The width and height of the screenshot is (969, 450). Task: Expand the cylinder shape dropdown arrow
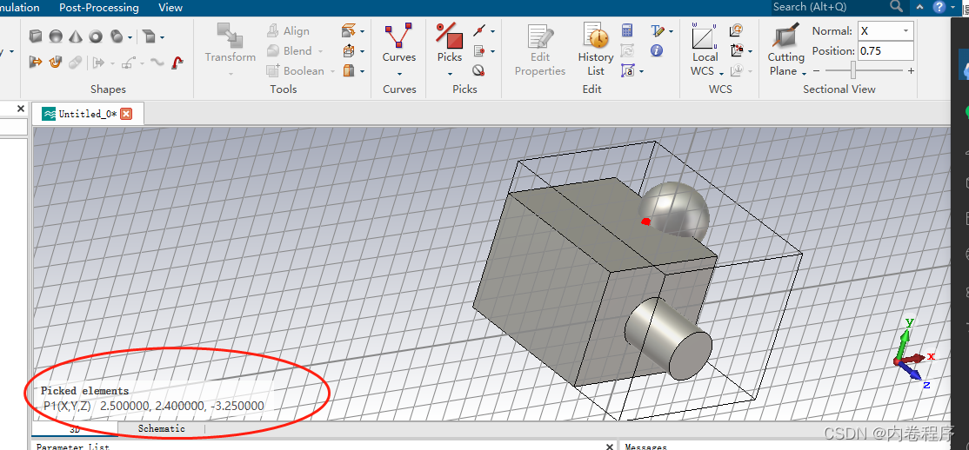click(130, 37)
